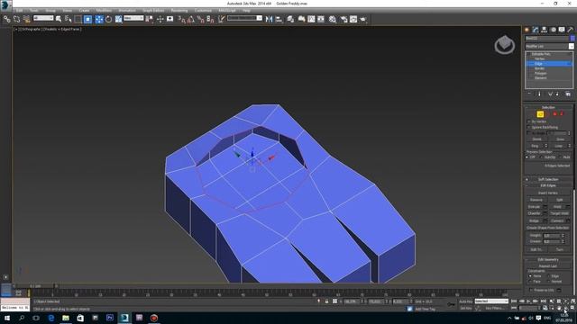Open the Key Filters Selected dropdown
The width and height of the screenshot is (577, 324).
(491, 301)
